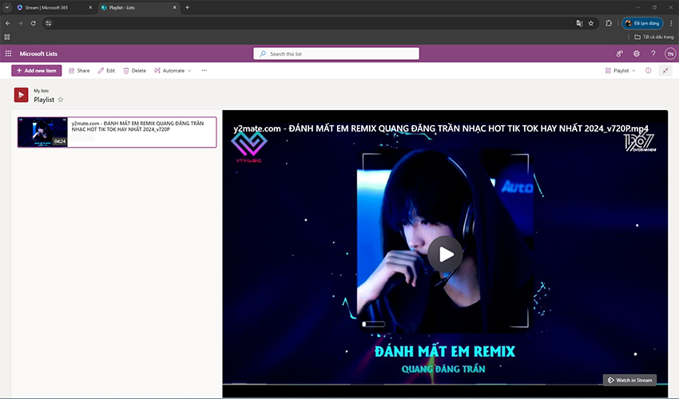The width and height of the screenshot is (679, 399).
Task: Click the site information icon in address bar
Action: 49,23
